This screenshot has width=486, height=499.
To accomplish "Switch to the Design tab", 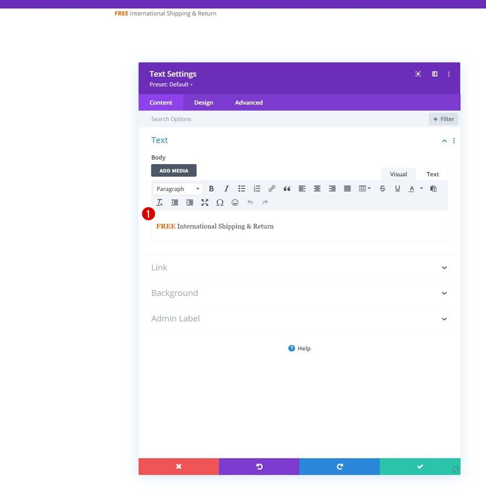I will pos(204,102).
